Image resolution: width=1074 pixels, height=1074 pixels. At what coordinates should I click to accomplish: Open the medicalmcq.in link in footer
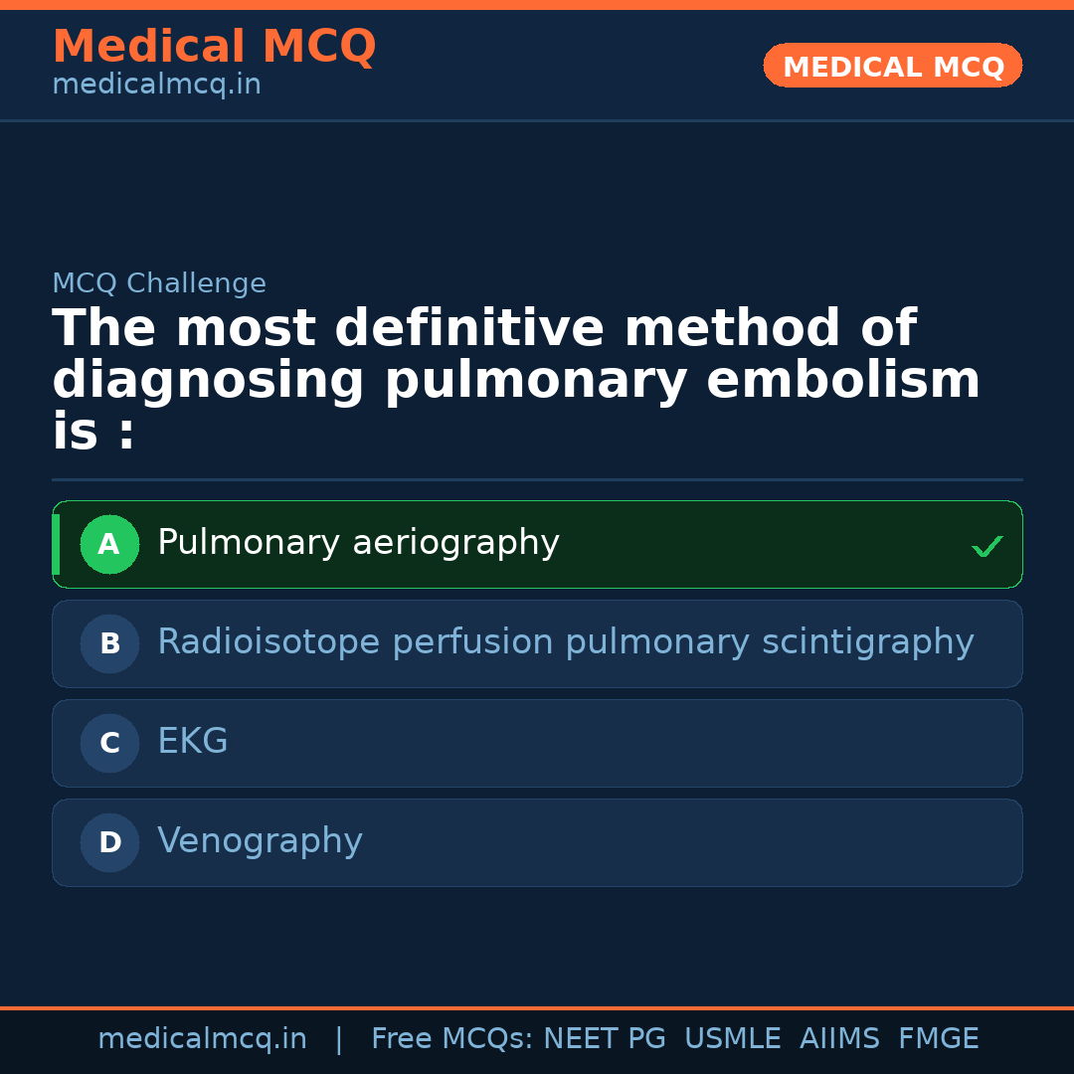[x=202, y=1039]
